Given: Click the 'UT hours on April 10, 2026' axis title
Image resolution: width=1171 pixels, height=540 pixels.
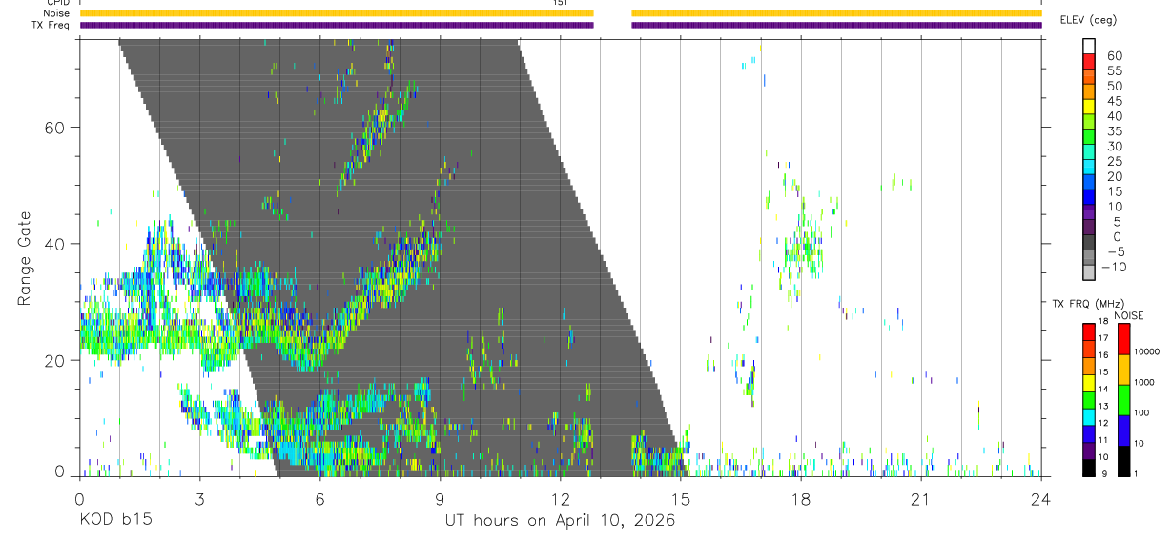Looking at the screenshot, I should pyautogui.click(x=560, y=520).
